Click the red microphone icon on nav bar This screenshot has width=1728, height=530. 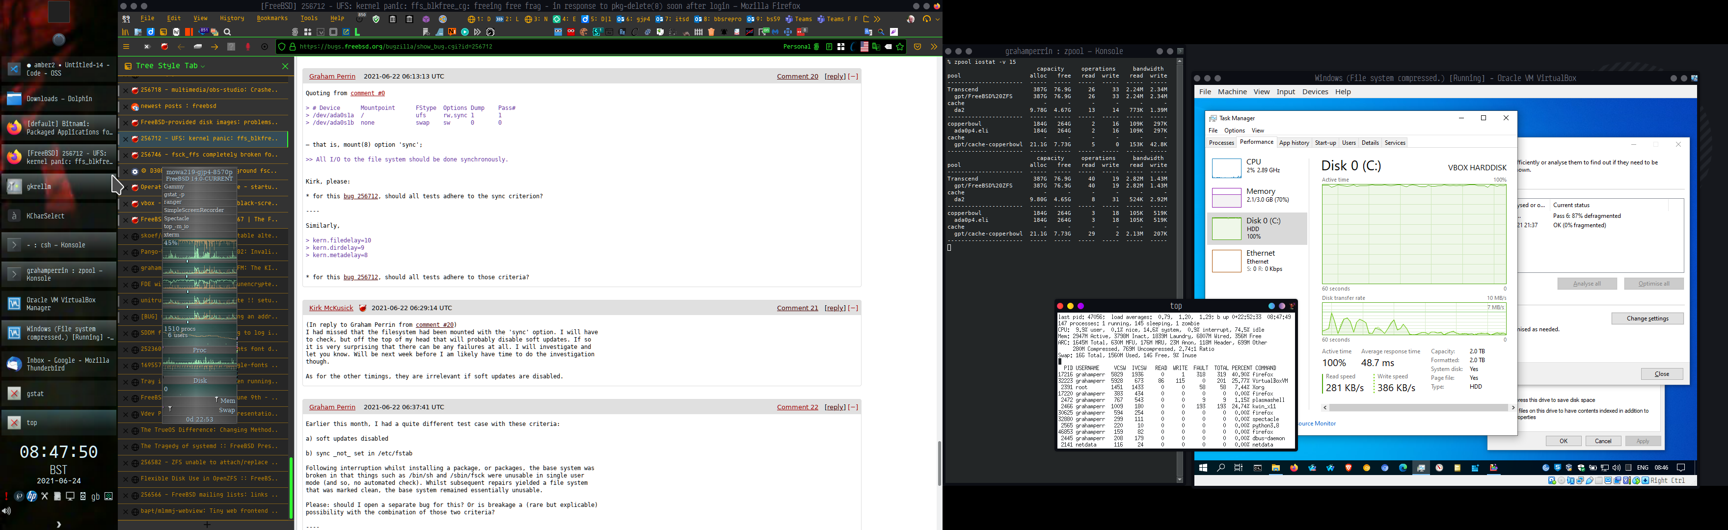coord(248,47)
